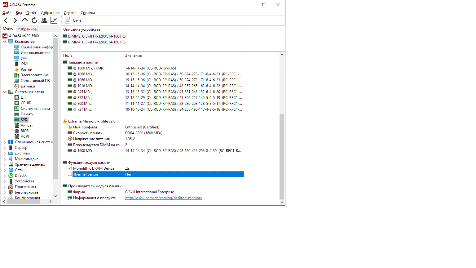Click the Поле column header
The image size is (476, 268).
pyautogui.click(x=92, y=56)
